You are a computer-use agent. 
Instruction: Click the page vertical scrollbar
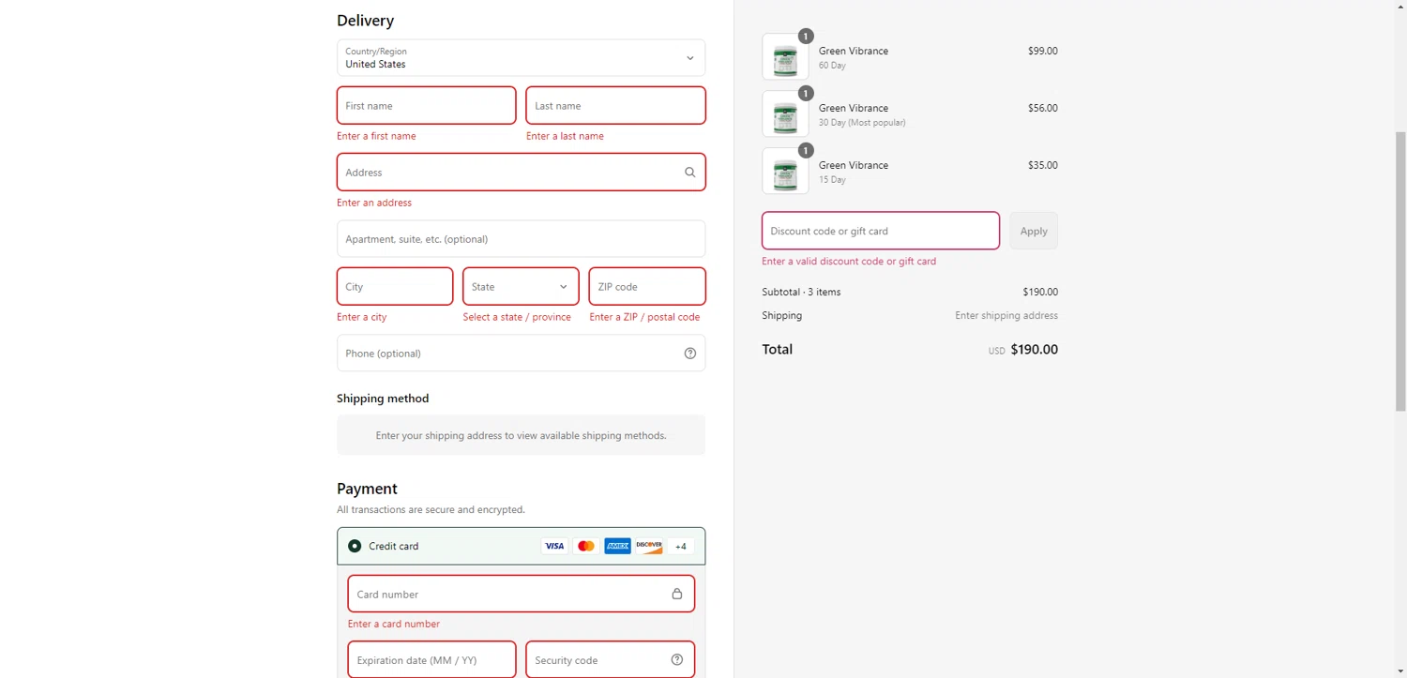[1400, 272]
